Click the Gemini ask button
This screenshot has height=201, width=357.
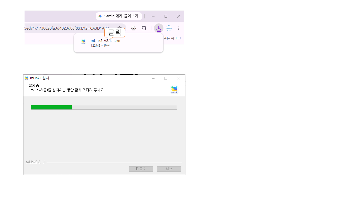tap(119, 16)
